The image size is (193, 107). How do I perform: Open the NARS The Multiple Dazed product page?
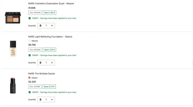click(42, 74)
